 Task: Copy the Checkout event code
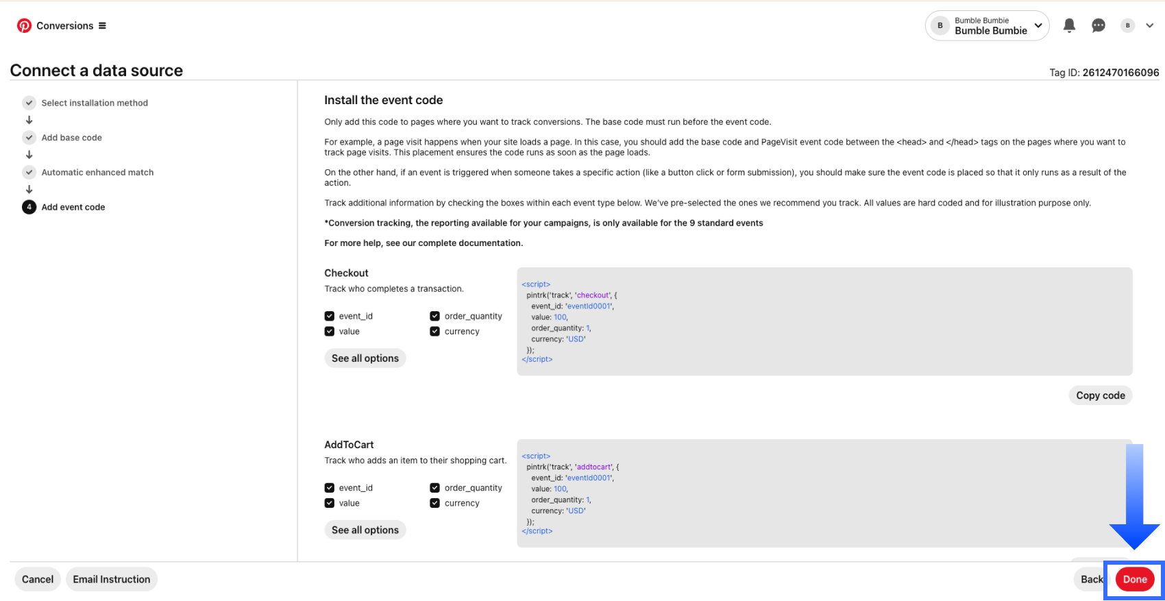click(x=1100, y=395)
